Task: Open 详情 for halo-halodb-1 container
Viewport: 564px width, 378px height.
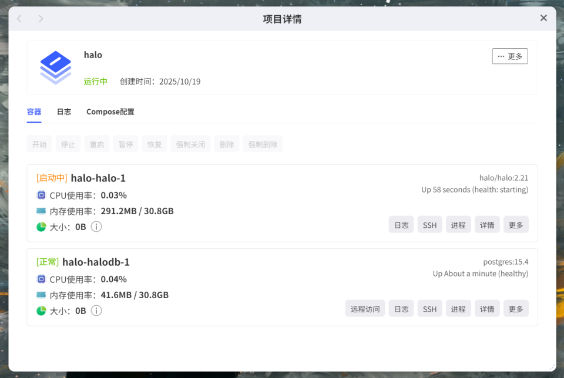Action: tap(487, 309)
